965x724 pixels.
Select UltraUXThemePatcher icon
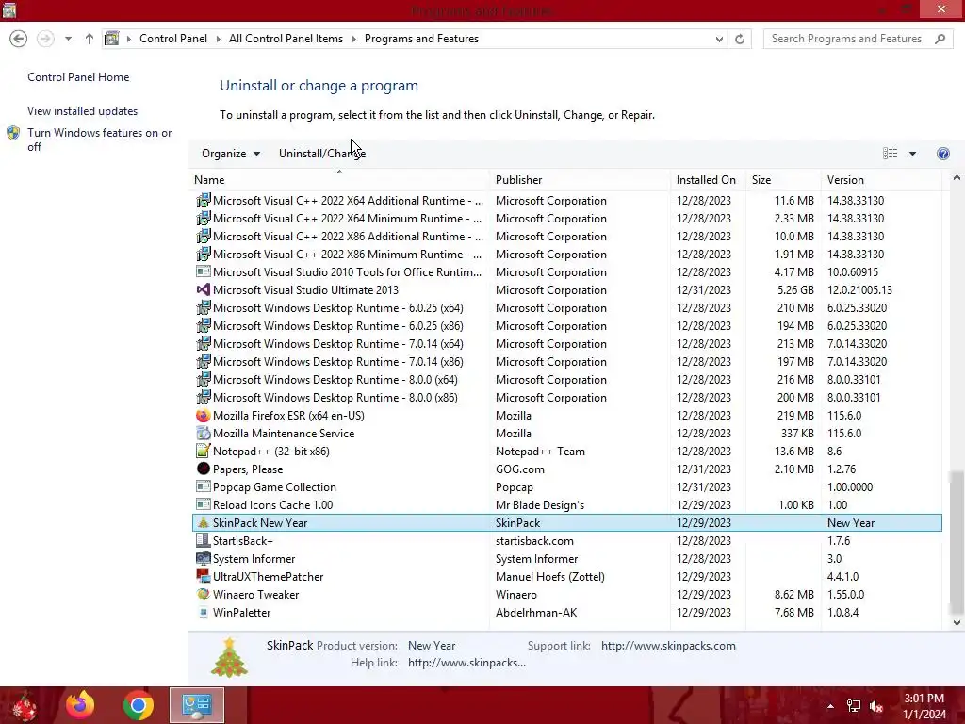(x=204, y=576)
